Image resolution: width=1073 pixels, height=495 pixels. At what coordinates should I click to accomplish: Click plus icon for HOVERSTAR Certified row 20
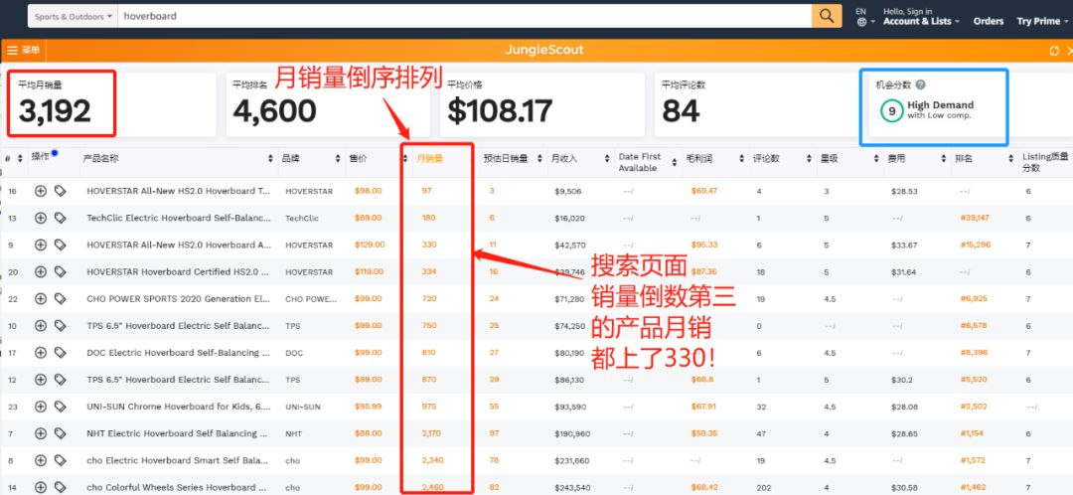tap(41, 271)
